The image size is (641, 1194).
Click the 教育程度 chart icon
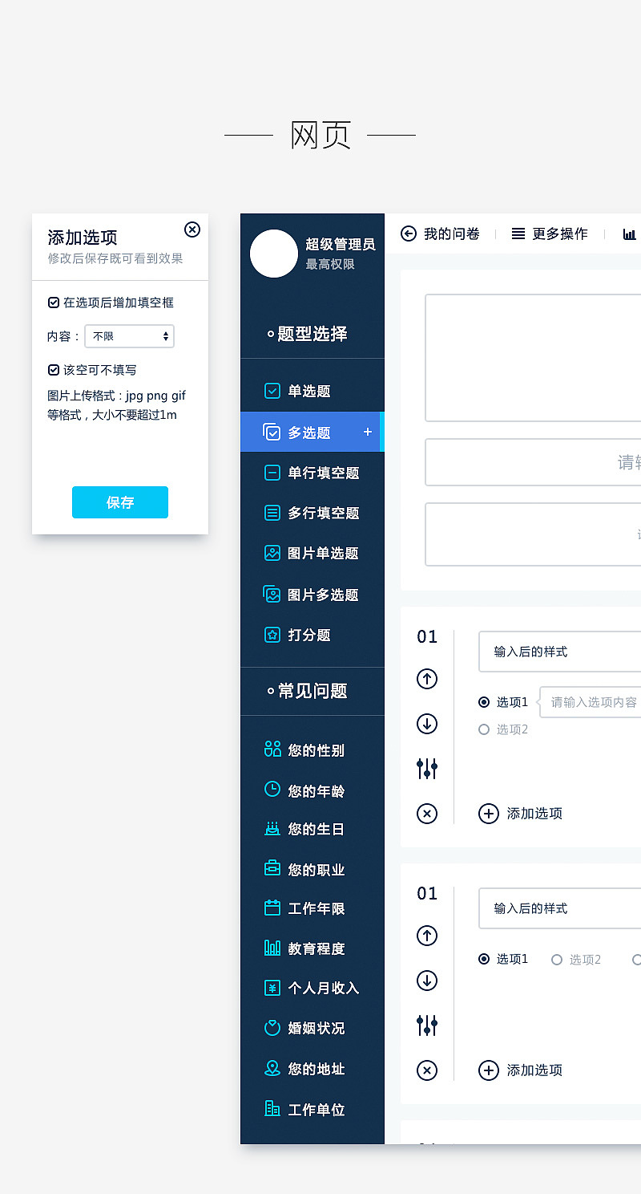click(x=272, y=948)
